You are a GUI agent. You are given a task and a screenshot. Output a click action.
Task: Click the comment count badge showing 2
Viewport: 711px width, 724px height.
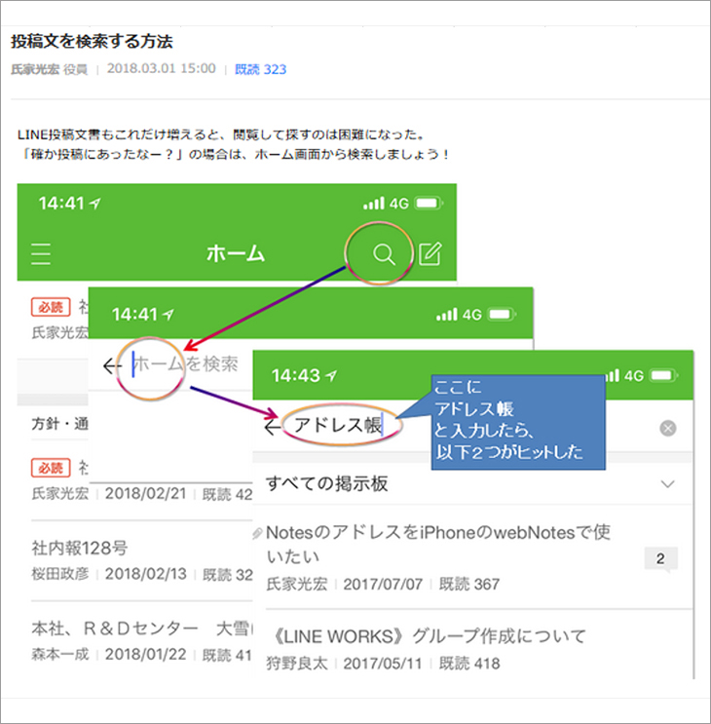tap(660, 559)
